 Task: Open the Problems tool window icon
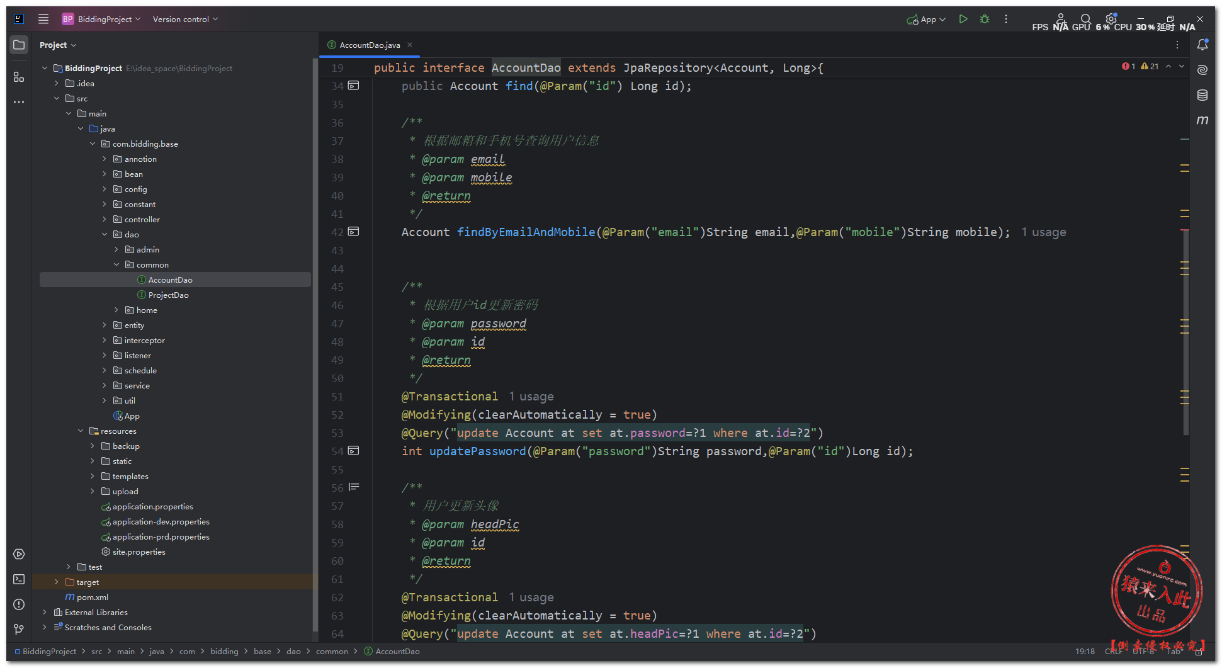pyautogui.click(x=19, y=604)
